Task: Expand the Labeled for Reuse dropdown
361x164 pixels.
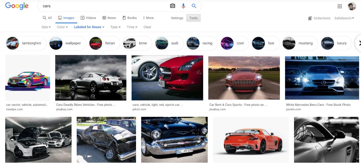Action: (89, 27)
